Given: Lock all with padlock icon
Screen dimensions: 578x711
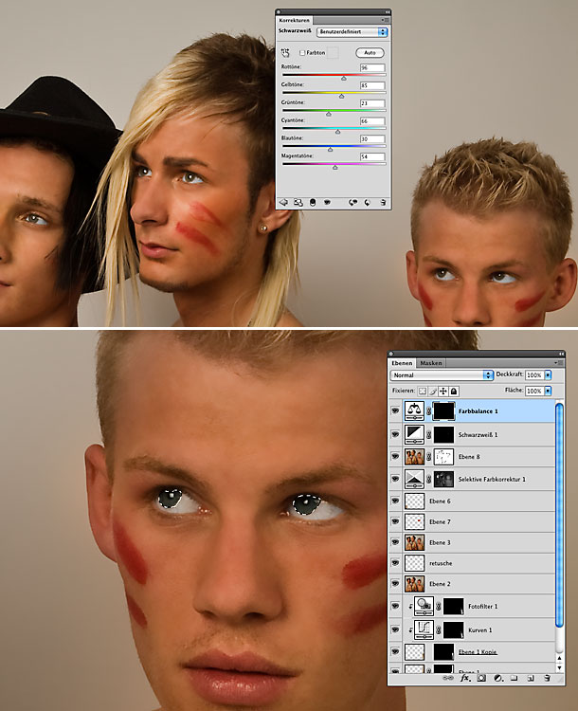Looking at the screenshot, I should click(454, 391).
